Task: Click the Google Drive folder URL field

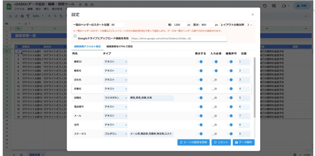Action: [178, 38]
